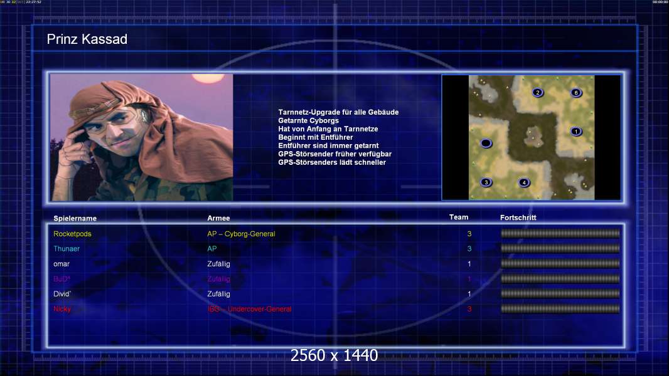
Task: Select start position marker 1 on the minimap
Action: point(576,132)
